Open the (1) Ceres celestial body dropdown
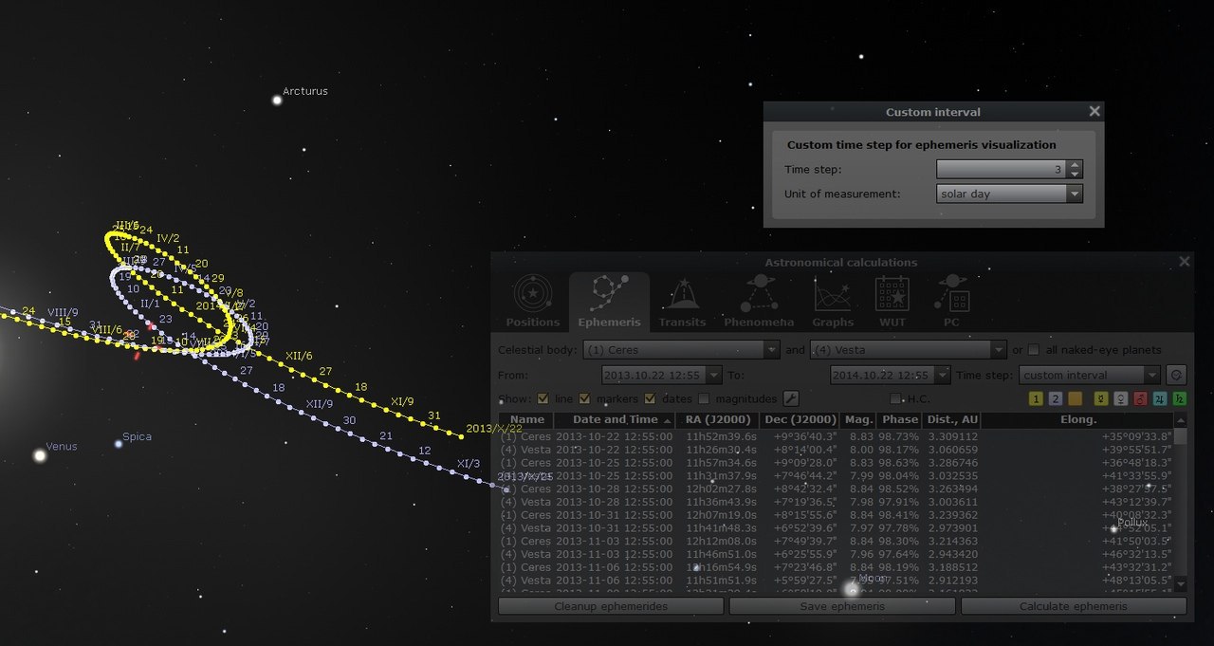Viewport: 1214px width, 646px height. click(681, 349)
